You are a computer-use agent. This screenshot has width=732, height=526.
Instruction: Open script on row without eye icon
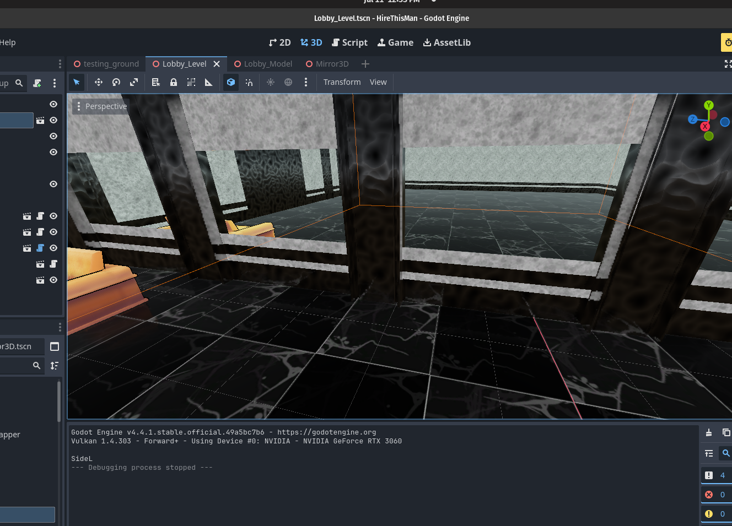point(53,264)
